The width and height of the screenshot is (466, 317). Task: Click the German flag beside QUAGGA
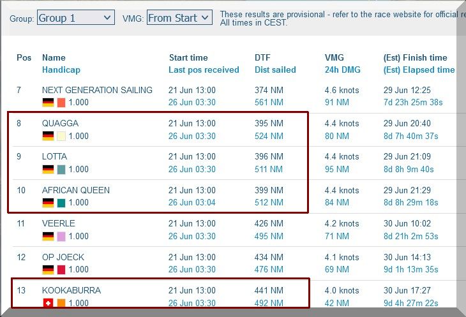click(x=48, y=136)
